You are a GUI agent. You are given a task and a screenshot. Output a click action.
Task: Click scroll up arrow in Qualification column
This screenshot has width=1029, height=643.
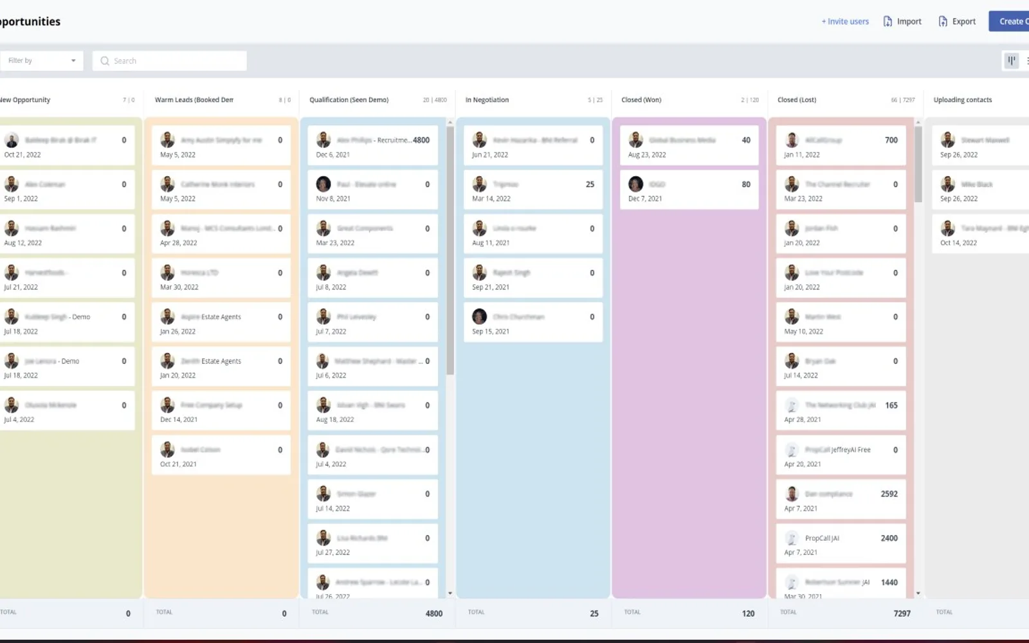point(450,122)
